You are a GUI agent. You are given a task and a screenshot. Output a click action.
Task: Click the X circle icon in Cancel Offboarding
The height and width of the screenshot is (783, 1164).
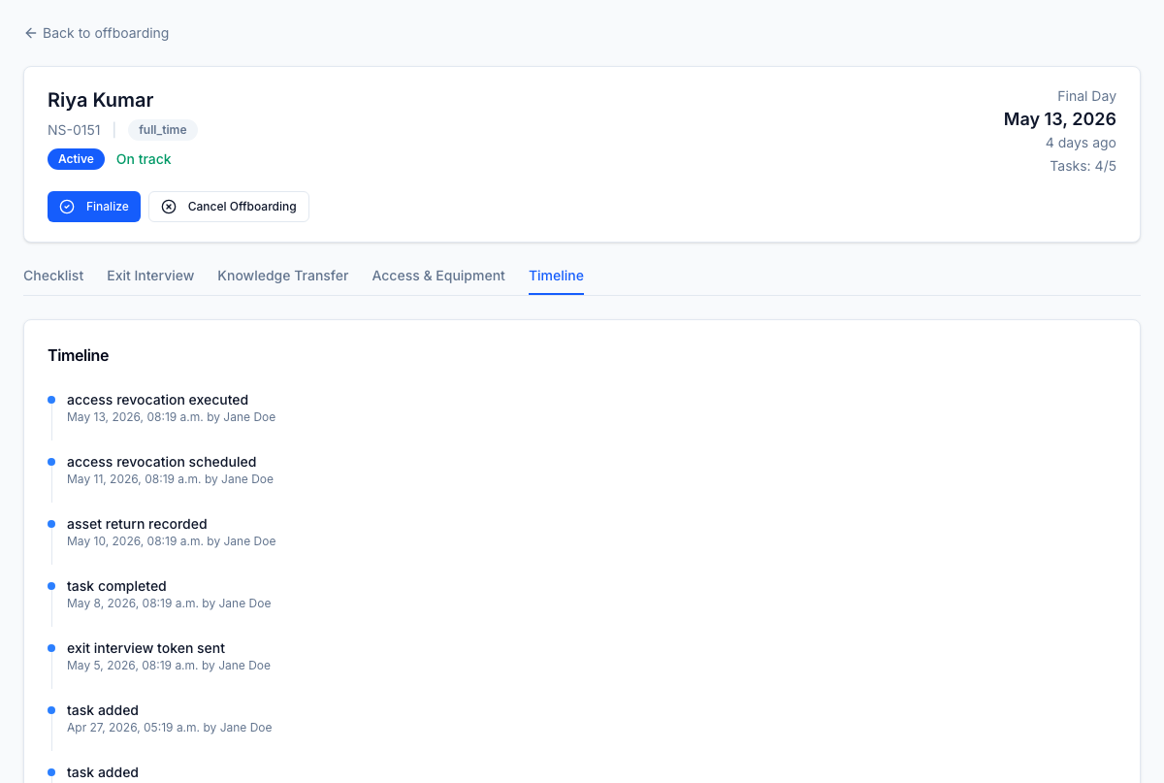pyautogui.click(x=169, y=207)
